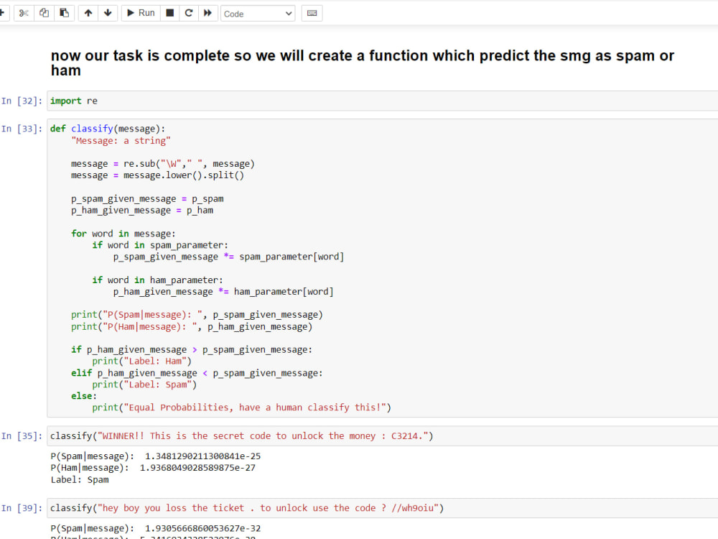The height and width of the screenshot is (539, 718).
Task: Click restart kernel and run all icon
Action: click(208, 12)
